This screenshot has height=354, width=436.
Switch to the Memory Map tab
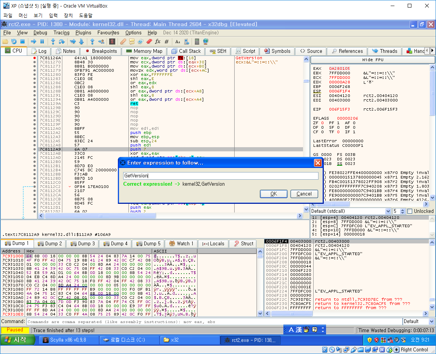click(144, 51)
